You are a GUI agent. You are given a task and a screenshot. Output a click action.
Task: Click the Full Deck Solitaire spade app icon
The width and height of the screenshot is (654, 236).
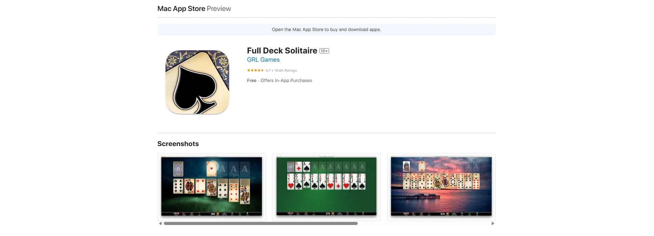(197, 82)
